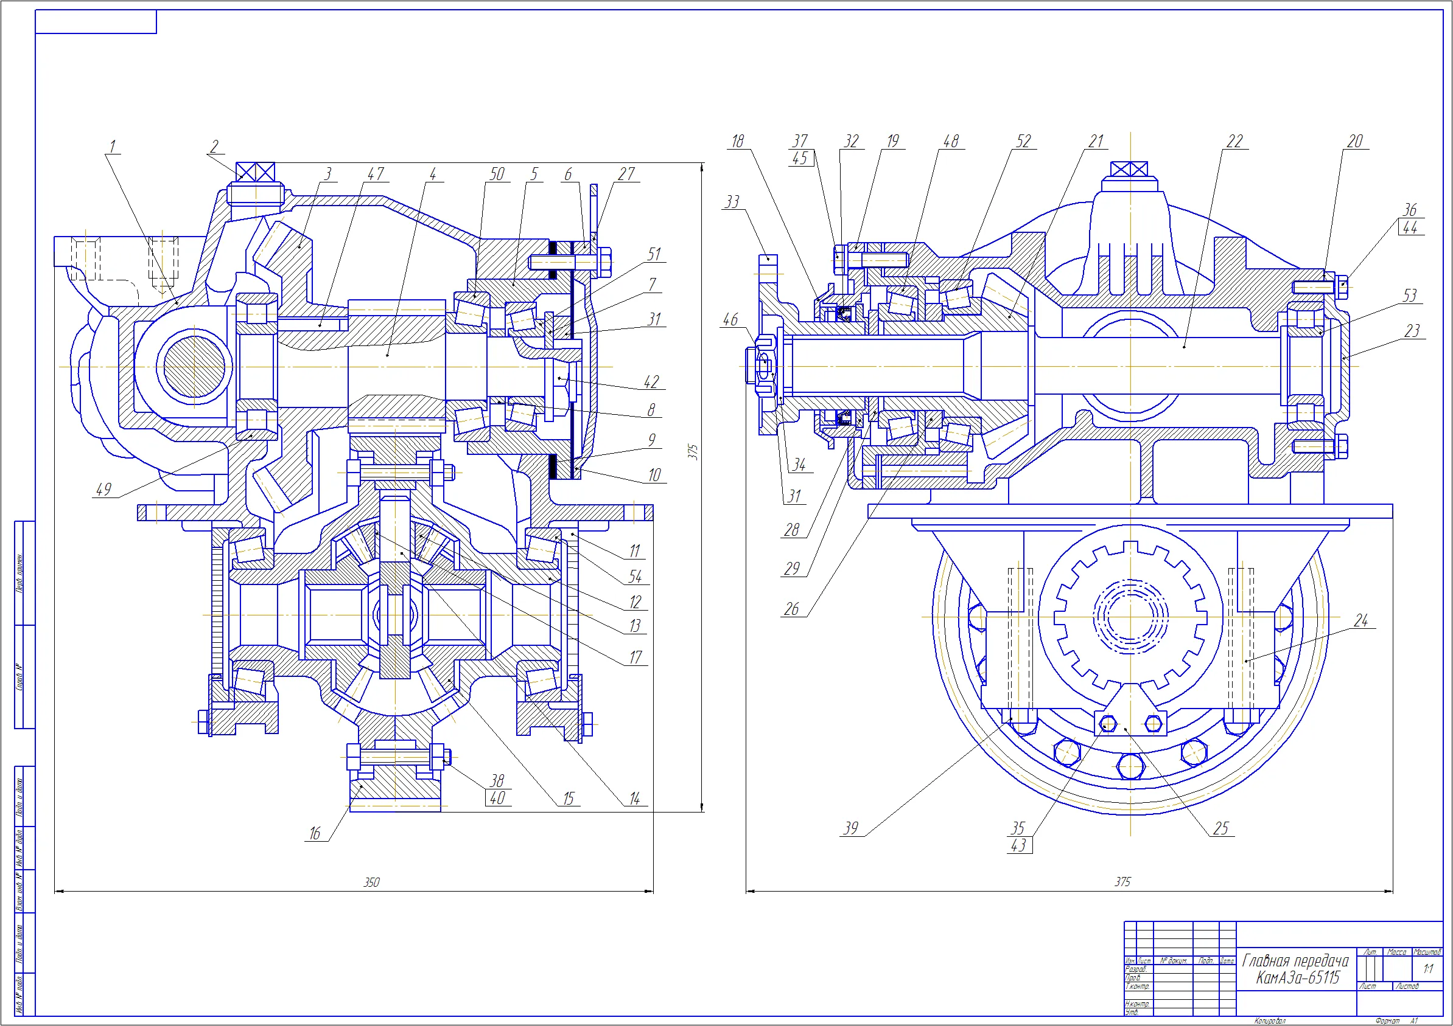Image resolution: width=1453 pixels, height=1026 pixels.
Task: Click part callout number 1
Action: [x=113, y=147]
